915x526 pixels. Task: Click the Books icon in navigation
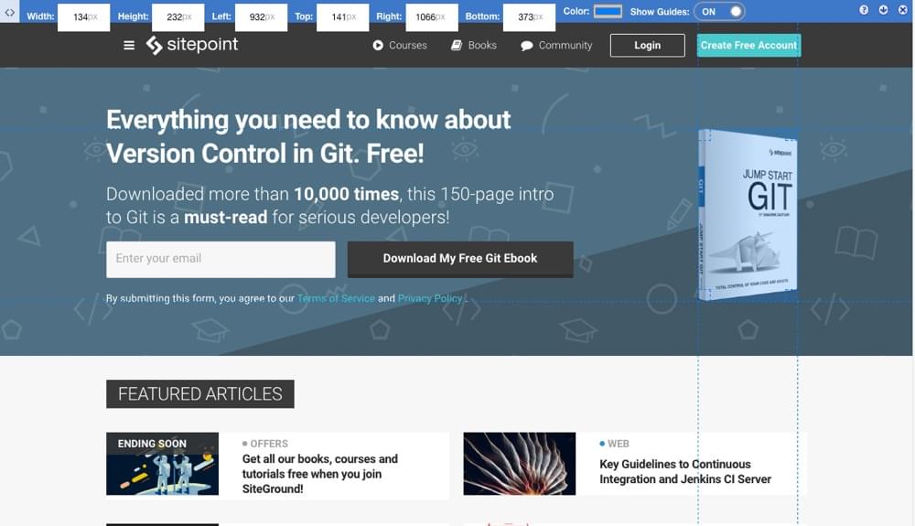click(x=457, y=46)
